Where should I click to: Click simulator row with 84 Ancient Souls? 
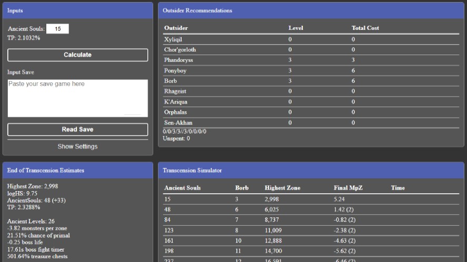coord(311,220)
